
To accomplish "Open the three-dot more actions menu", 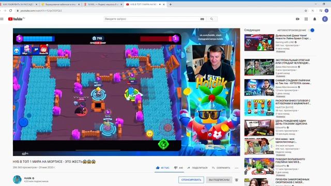I will click(236, 168).
